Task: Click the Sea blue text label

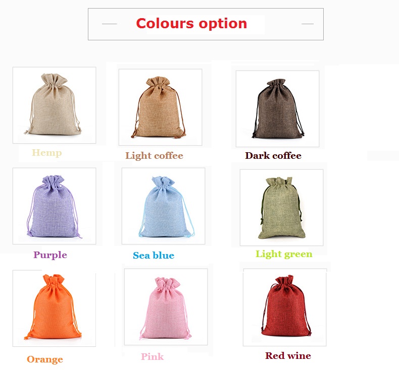Action: point(154,255)
